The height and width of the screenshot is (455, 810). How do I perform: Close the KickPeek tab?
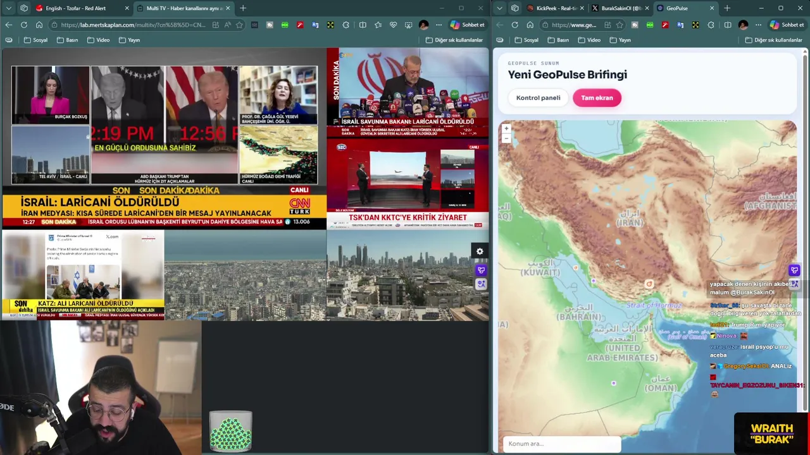click(582, 8)
